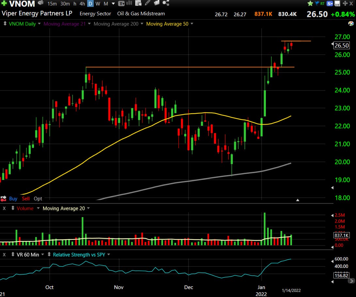
Task: Open Moving Average 21 dropdown arrow
Action: [x=89, y=23]
